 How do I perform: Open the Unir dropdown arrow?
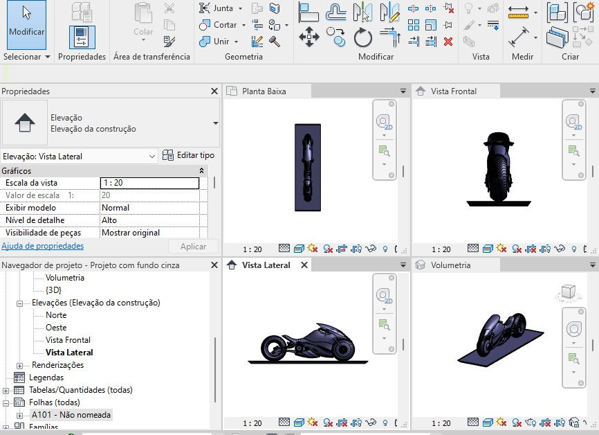(236, 42)
